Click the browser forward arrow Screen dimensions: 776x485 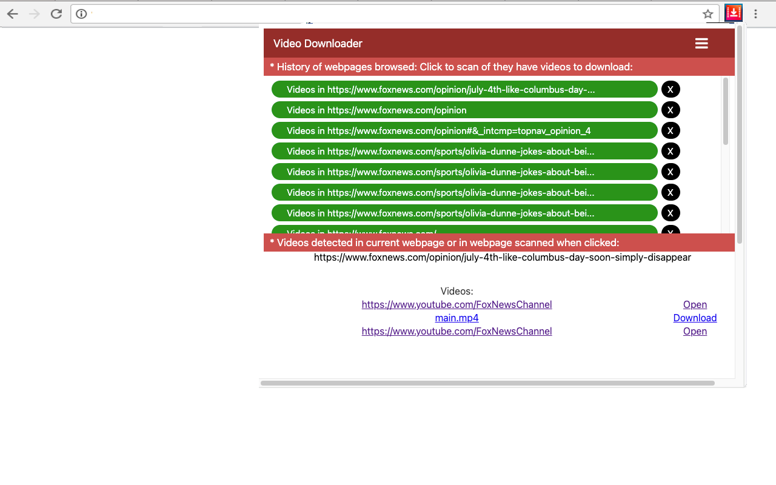[35, 14]
